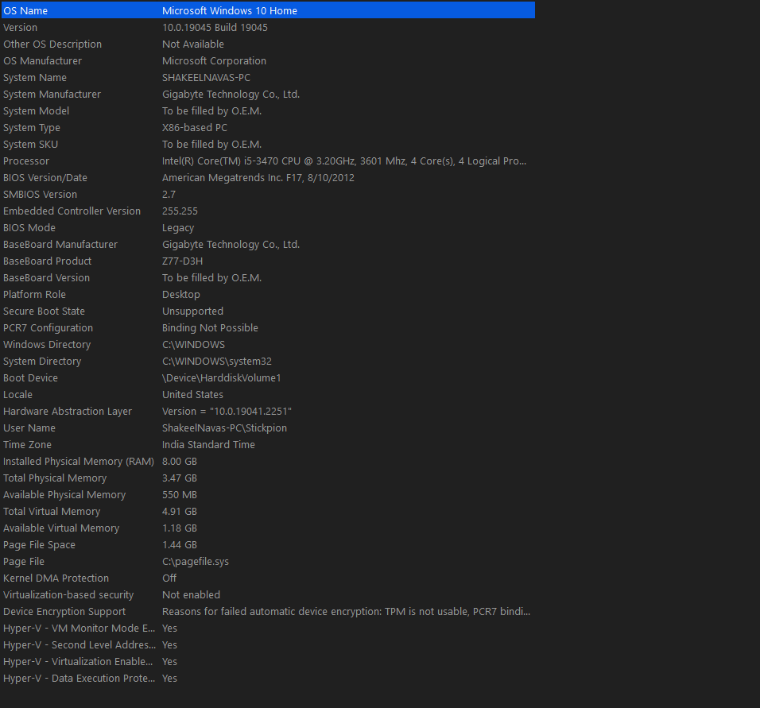
Task: Click the PCR7 Configuration row
Action: (x=268, y=327)
